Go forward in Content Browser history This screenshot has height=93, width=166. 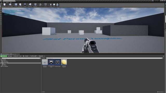22,56
